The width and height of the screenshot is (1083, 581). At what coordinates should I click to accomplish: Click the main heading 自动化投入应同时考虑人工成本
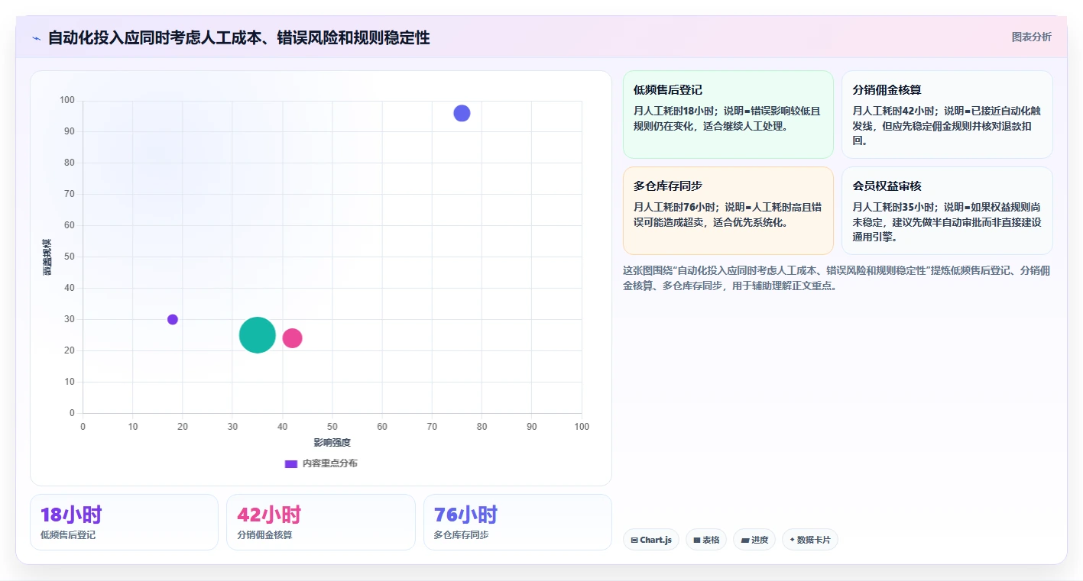(x=238, y=37)
